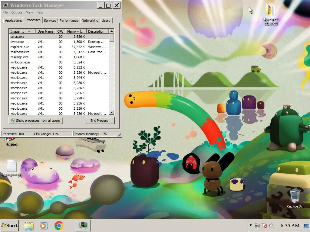Open Windows Media Player from the taskbar
Screen dimensions: 310x232
tap(44, 226)
